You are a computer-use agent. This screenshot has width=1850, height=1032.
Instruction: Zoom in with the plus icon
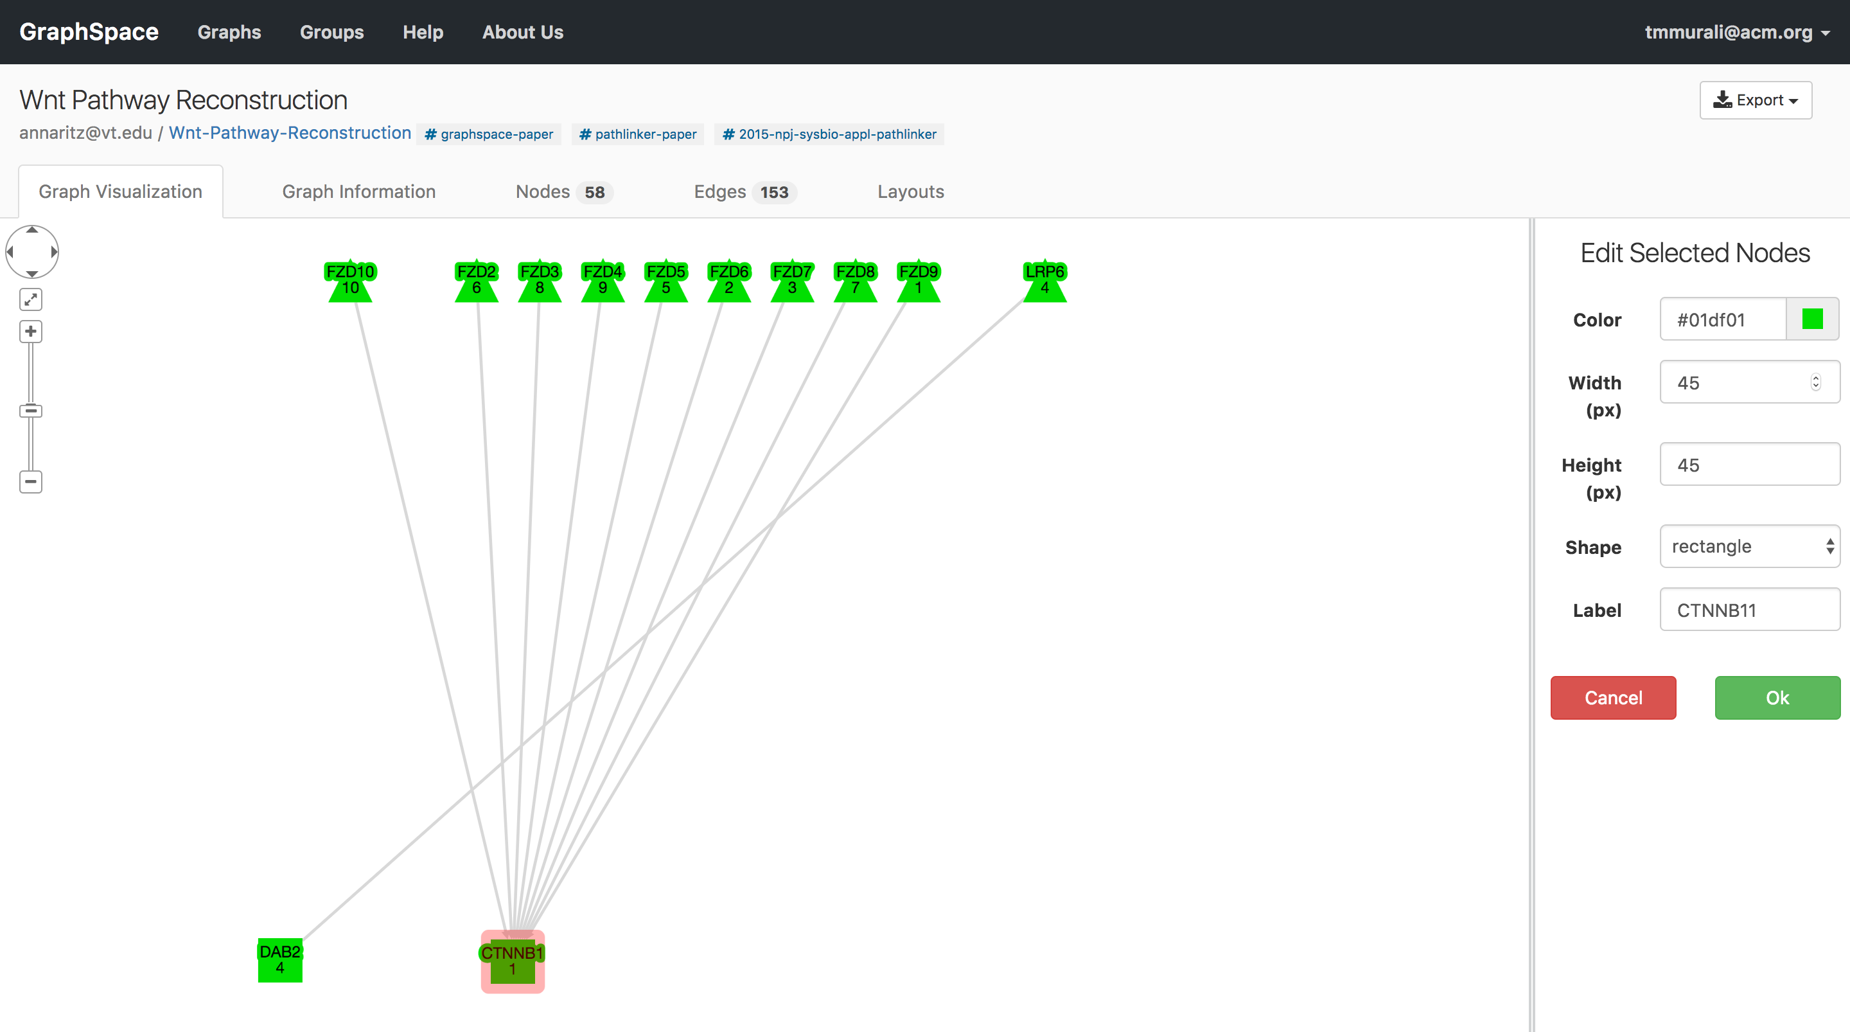(x=30, y=332)
